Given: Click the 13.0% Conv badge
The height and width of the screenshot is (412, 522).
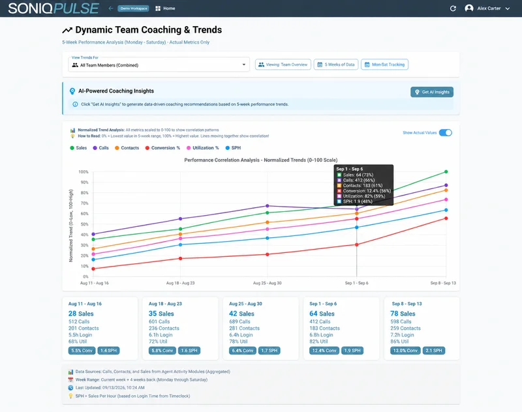Looking at the screenshot, I should [x=405, y=351].
